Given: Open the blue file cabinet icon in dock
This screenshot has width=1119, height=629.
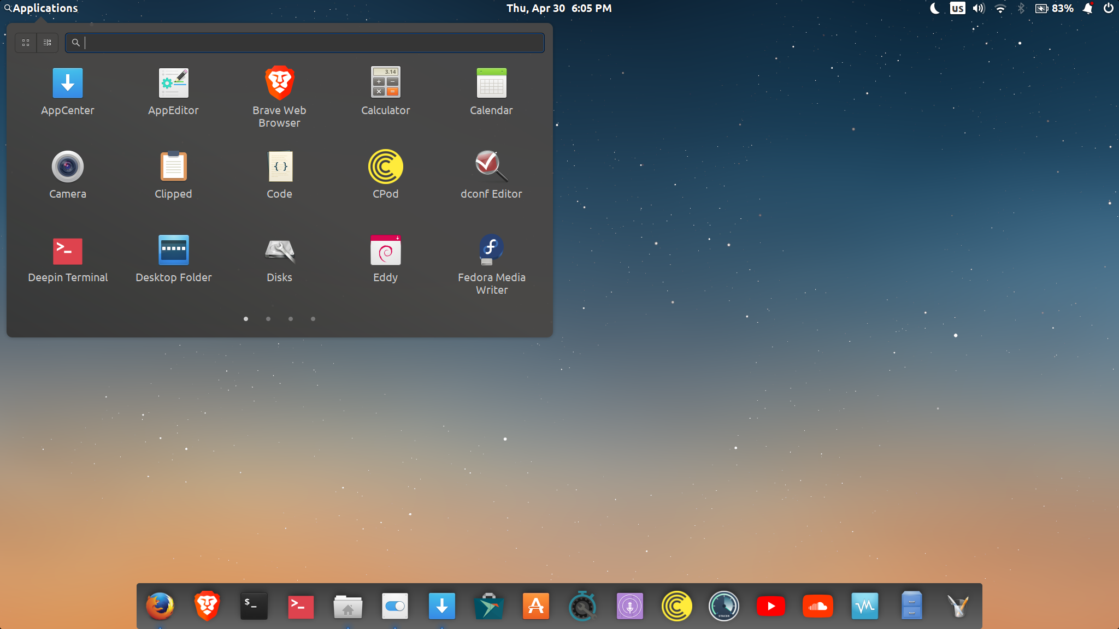Looking at the screenshot, I should tap(912, 606).
